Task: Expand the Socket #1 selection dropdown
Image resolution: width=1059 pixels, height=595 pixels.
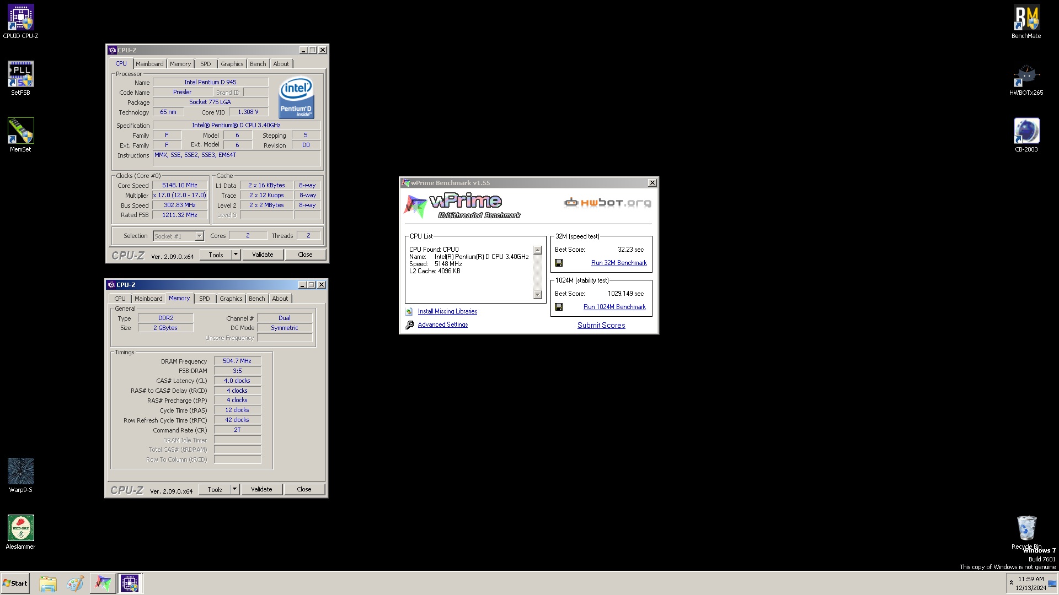Action: (199, 236)
